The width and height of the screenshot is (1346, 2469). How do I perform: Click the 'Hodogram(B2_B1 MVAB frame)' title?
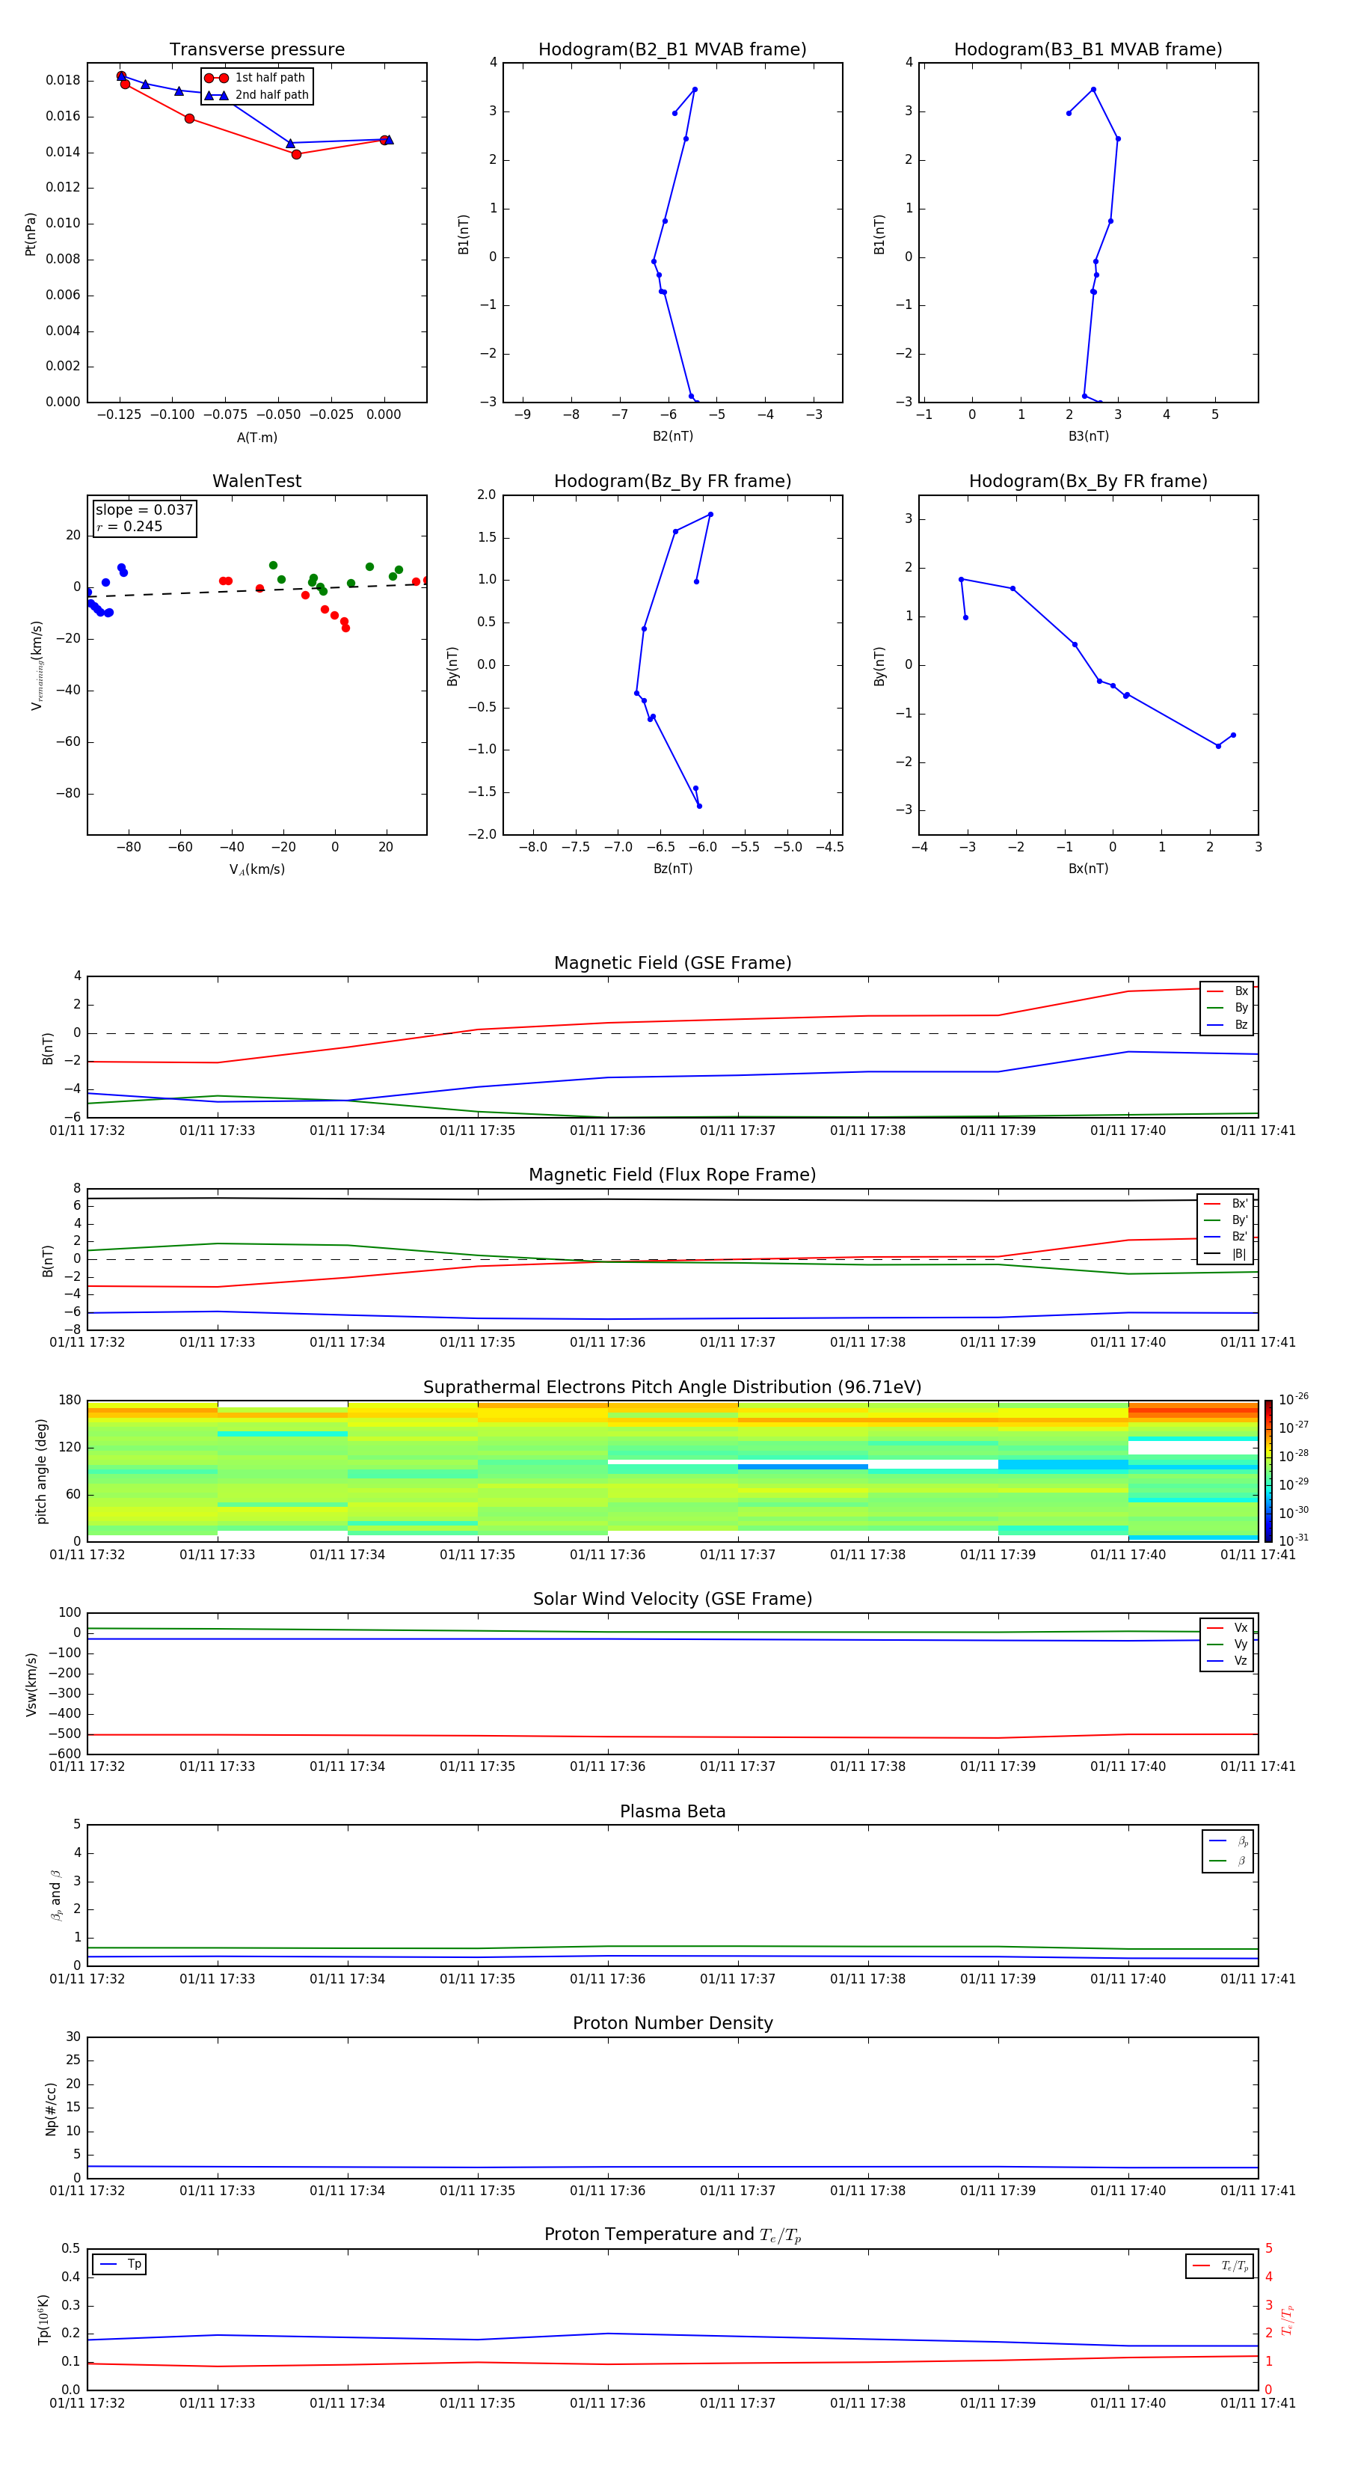pos(672,50)
